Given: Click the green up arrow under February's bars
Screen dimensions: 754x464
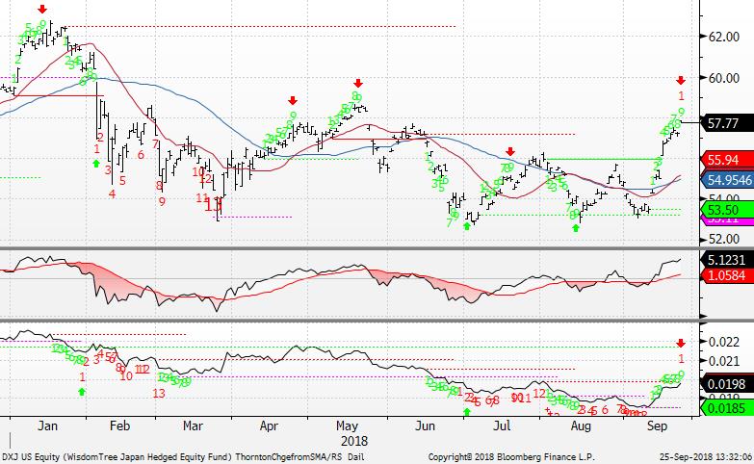Looking at the screenshot, I should (x=96, y=164).
